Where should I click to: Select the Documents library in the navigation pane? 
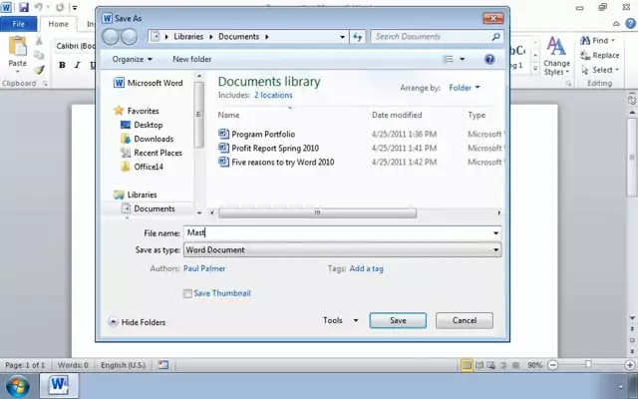149,208
